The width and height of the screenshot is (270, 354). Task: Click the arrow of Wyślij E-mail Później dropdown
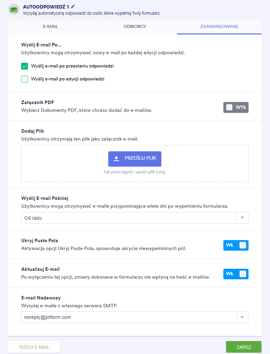coord(242,218)
